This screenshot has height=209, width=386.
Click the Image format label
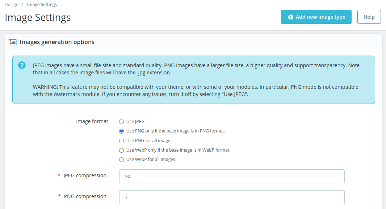coord(92,121)
